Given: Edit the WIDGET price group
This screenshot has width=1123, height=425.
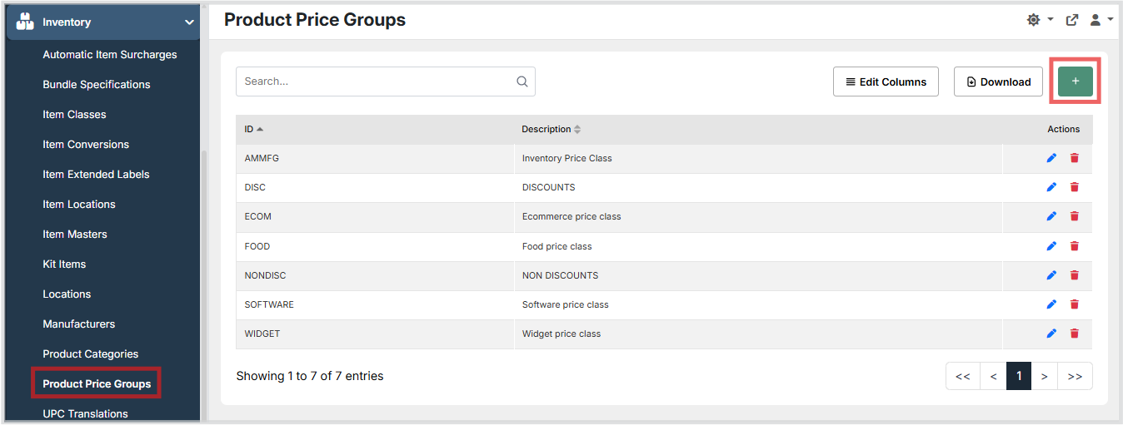Looking at the screenshot, I should pos(1051,334).
